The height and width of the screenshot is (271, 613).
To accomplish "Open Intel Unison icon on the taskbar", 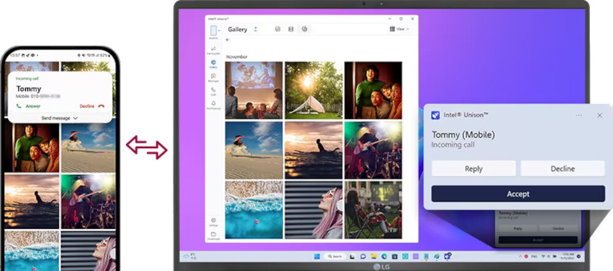I will pos(447,256).
